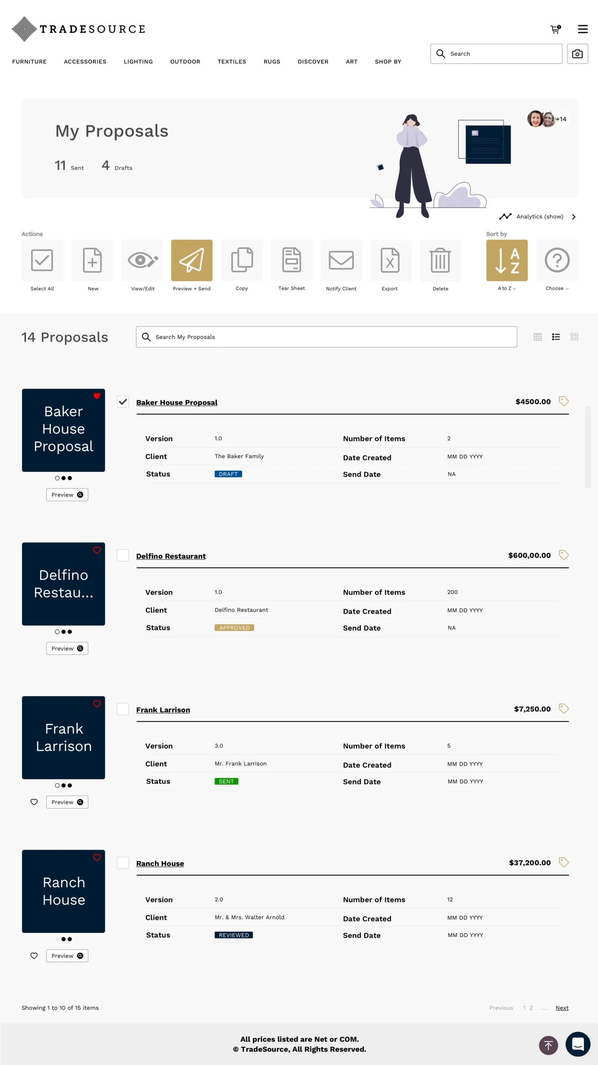This screenshot has height=1065, width=598.
Task: Expand Analytics (show) panel
Action: coord(537,216)
